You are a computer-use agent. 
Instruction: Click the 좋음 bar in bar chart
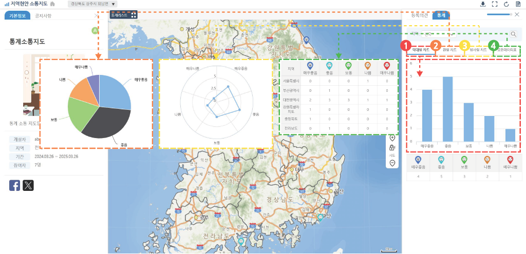(447, 109)
